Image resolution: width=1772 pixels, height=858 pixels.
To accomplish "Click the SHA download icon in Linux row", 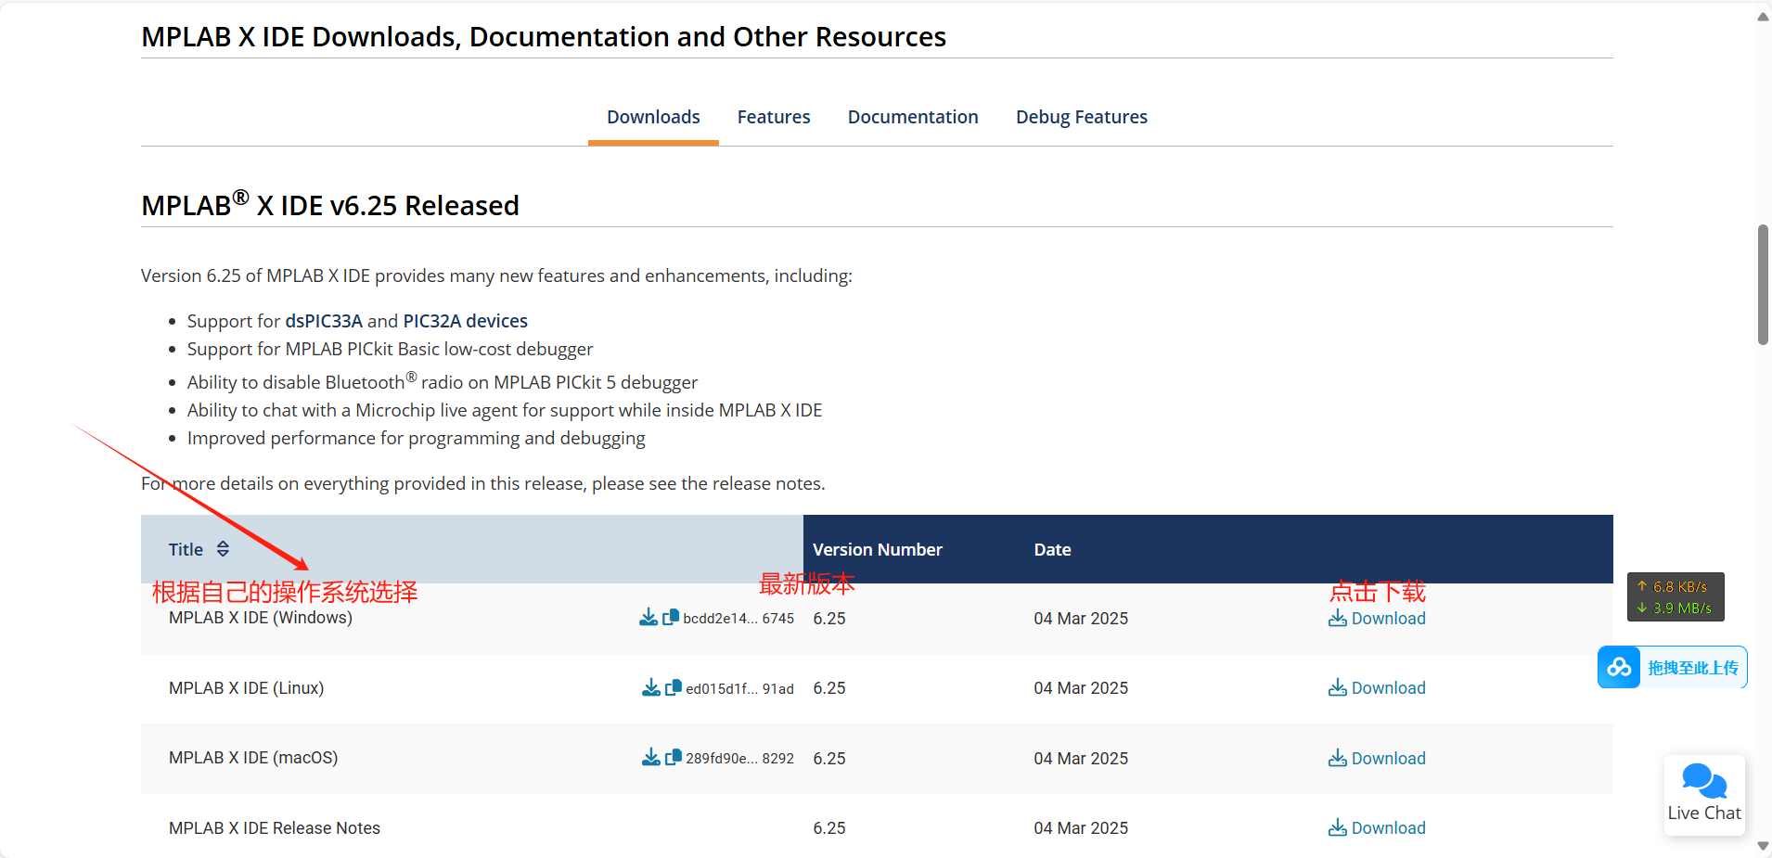I will tap(651, 687).
